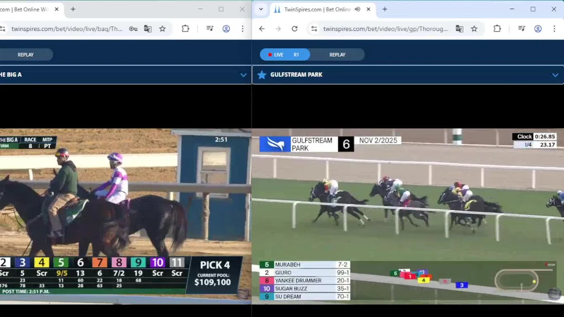The width and height of the screenshot is (564, 317).
Task: Open site information icon in Big A window
Action: [3, 29]
